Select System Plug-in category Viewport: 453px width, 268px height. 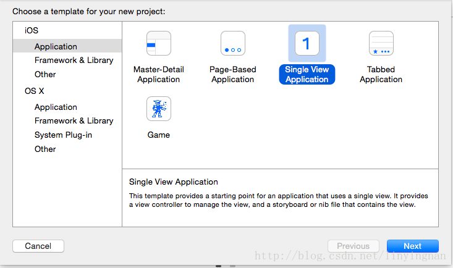pyautogui.click(x=63, y=135)
